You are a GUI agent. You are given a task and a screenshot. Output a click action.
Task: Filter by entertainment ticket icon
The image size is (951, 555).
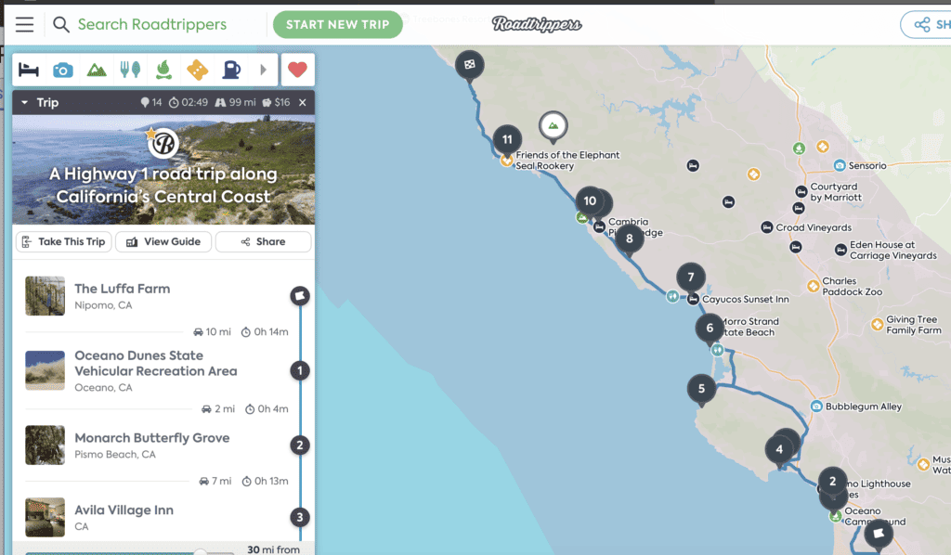click(197, 71)
